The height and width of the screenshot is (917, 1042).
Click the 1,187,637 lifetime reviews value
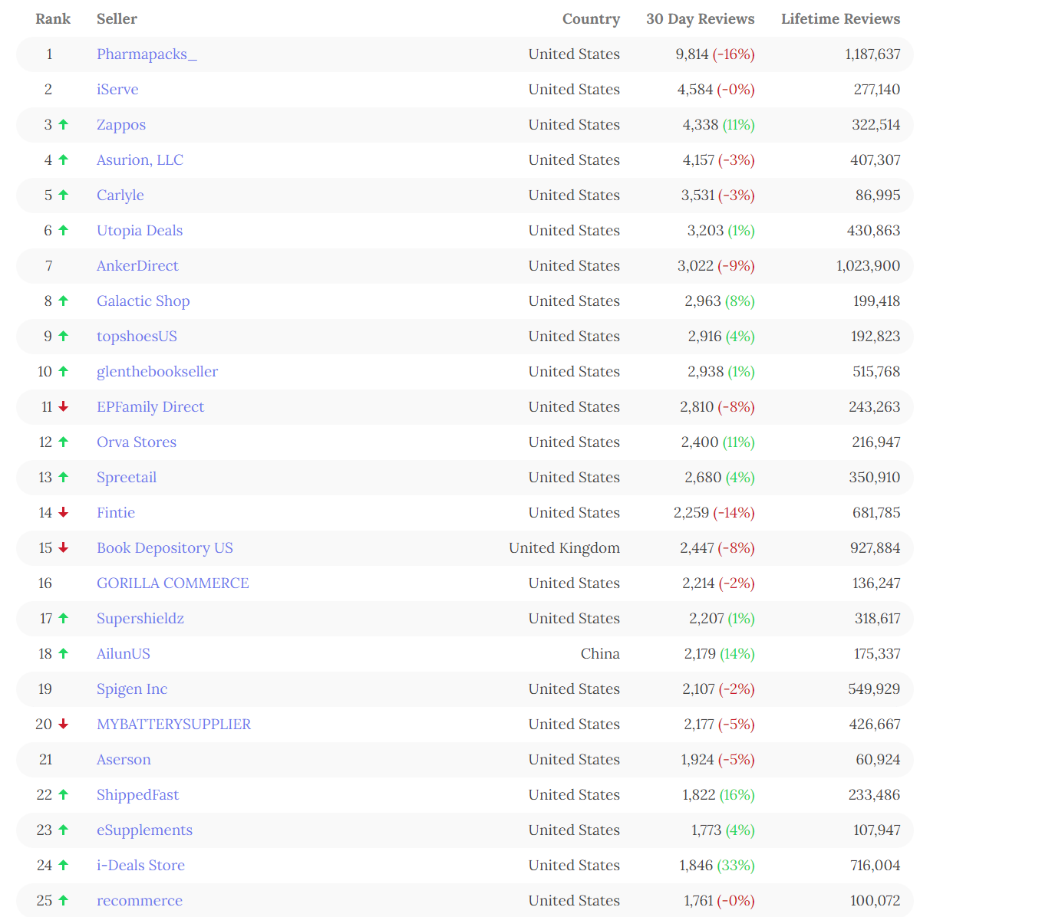point(872,54)
